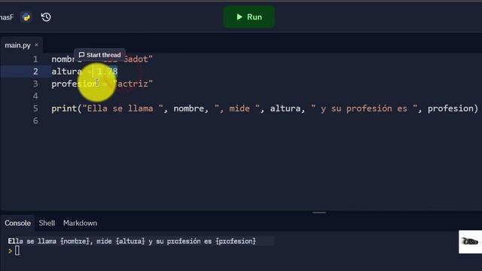Click the word altura on line 2
482x271 pixels.
(67, 72)
